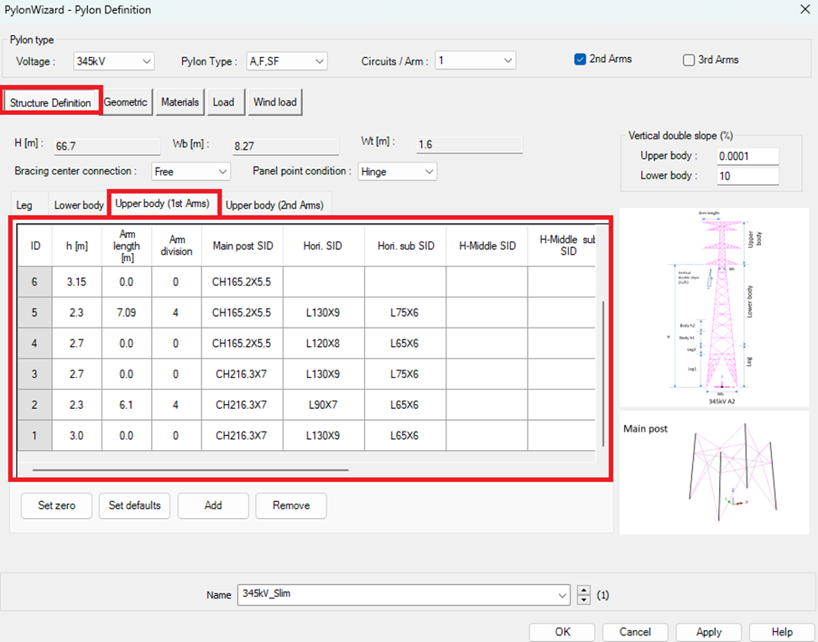Select the Lower body tab

pos(79,205)
